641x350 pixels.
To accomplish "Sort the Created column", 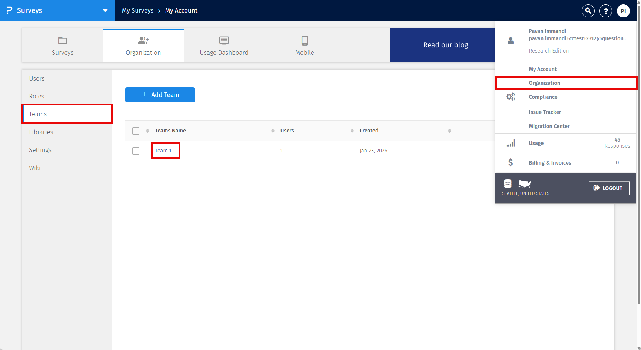I will click(450, 131).
